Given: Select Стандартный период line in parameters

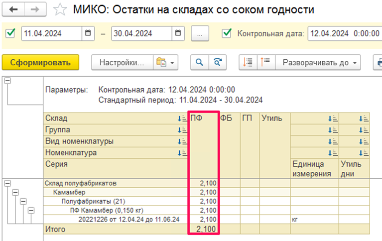Looking at the screenshot, I should point(180,100).
